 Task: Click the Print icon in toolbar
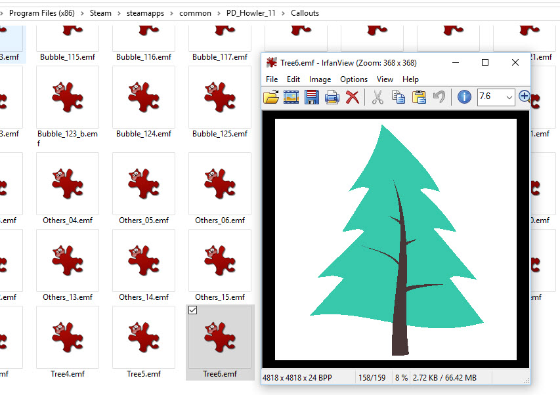[332, 97]
